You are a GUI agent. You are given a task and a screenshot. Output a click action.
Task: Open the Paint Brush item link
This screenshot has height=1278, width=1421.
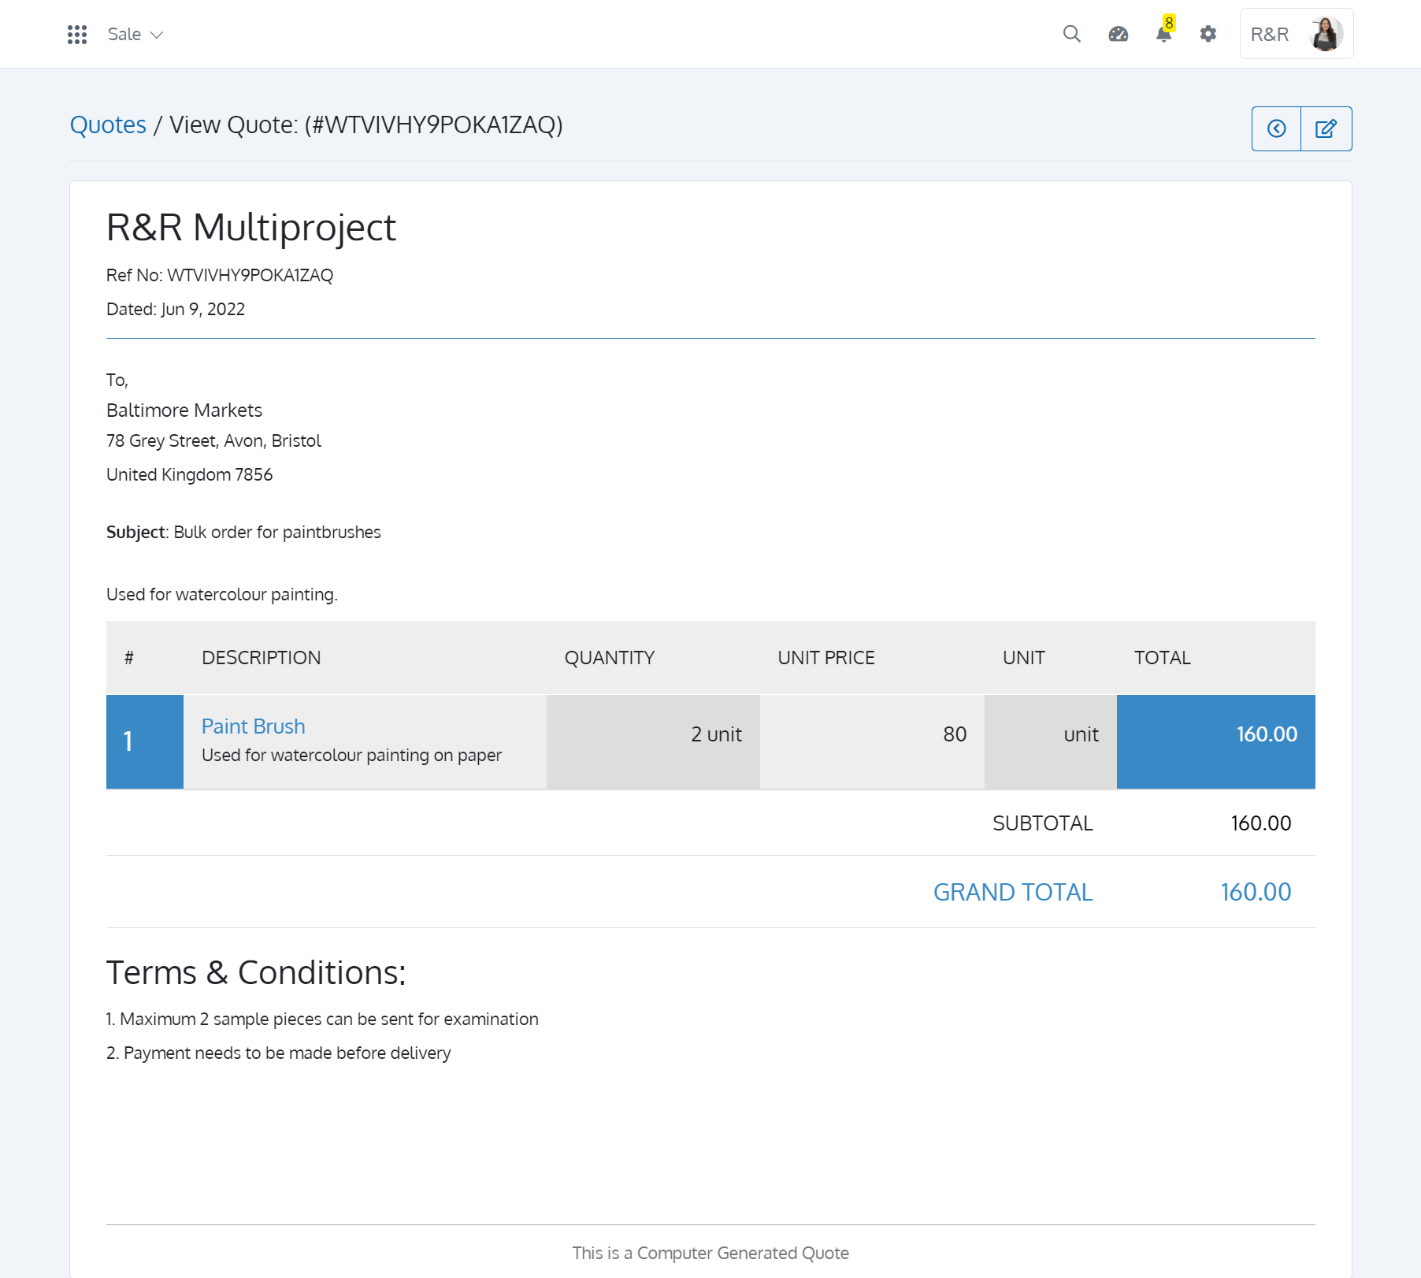253,726
